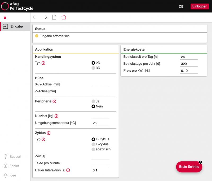Click the Handlingsystem section label

(48, 57)
